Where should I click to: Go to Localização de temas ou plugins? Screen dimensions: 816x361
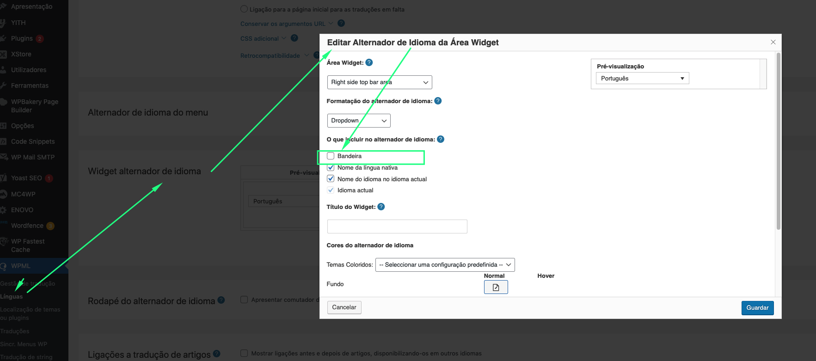(x=30, y=314)
